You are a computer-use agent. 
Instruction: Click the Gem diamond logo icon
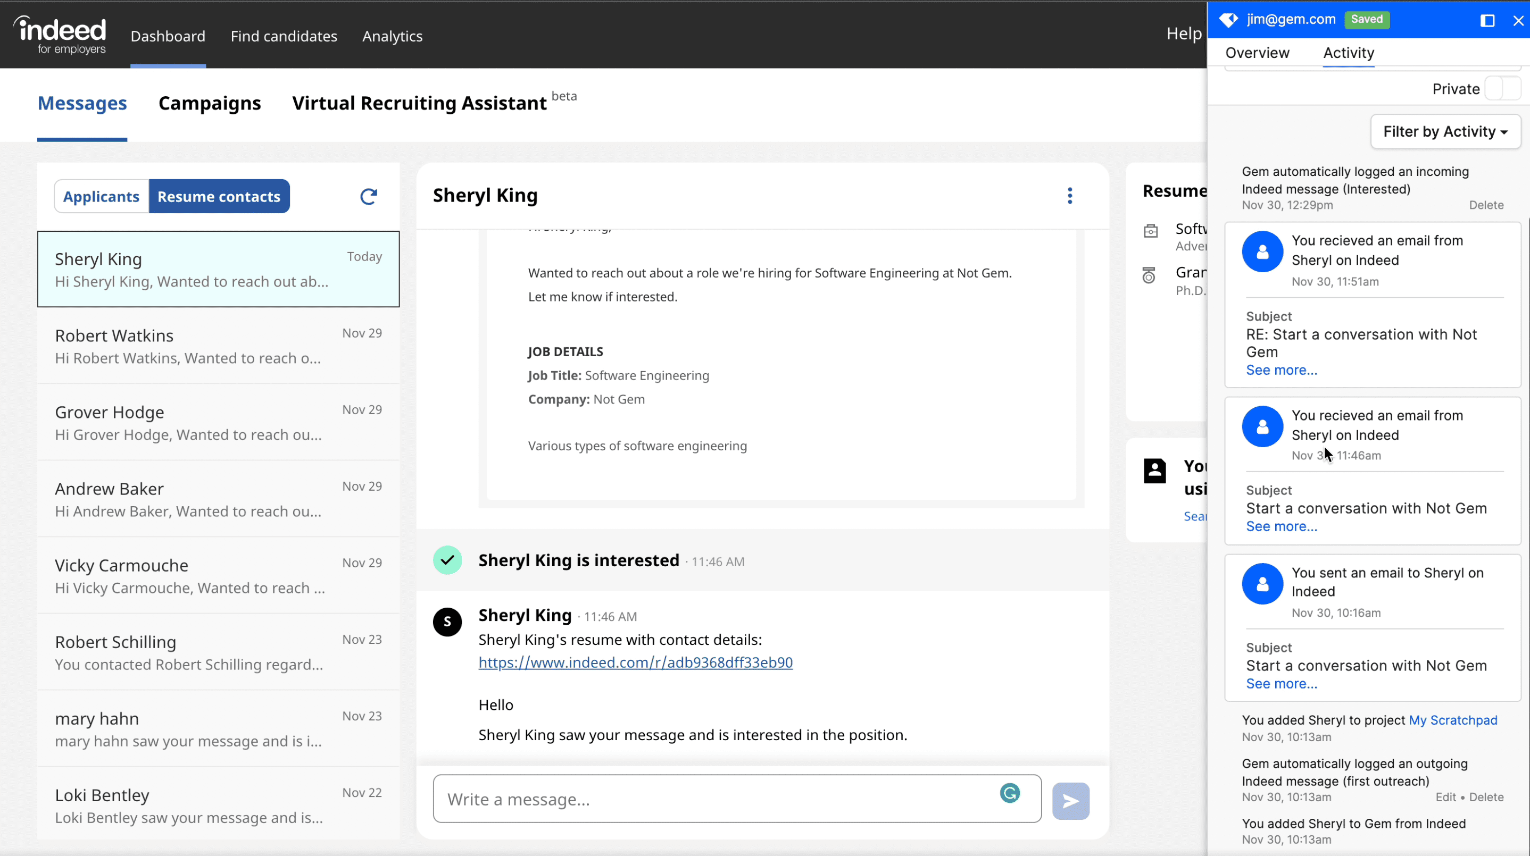[x=1228, y=20]
